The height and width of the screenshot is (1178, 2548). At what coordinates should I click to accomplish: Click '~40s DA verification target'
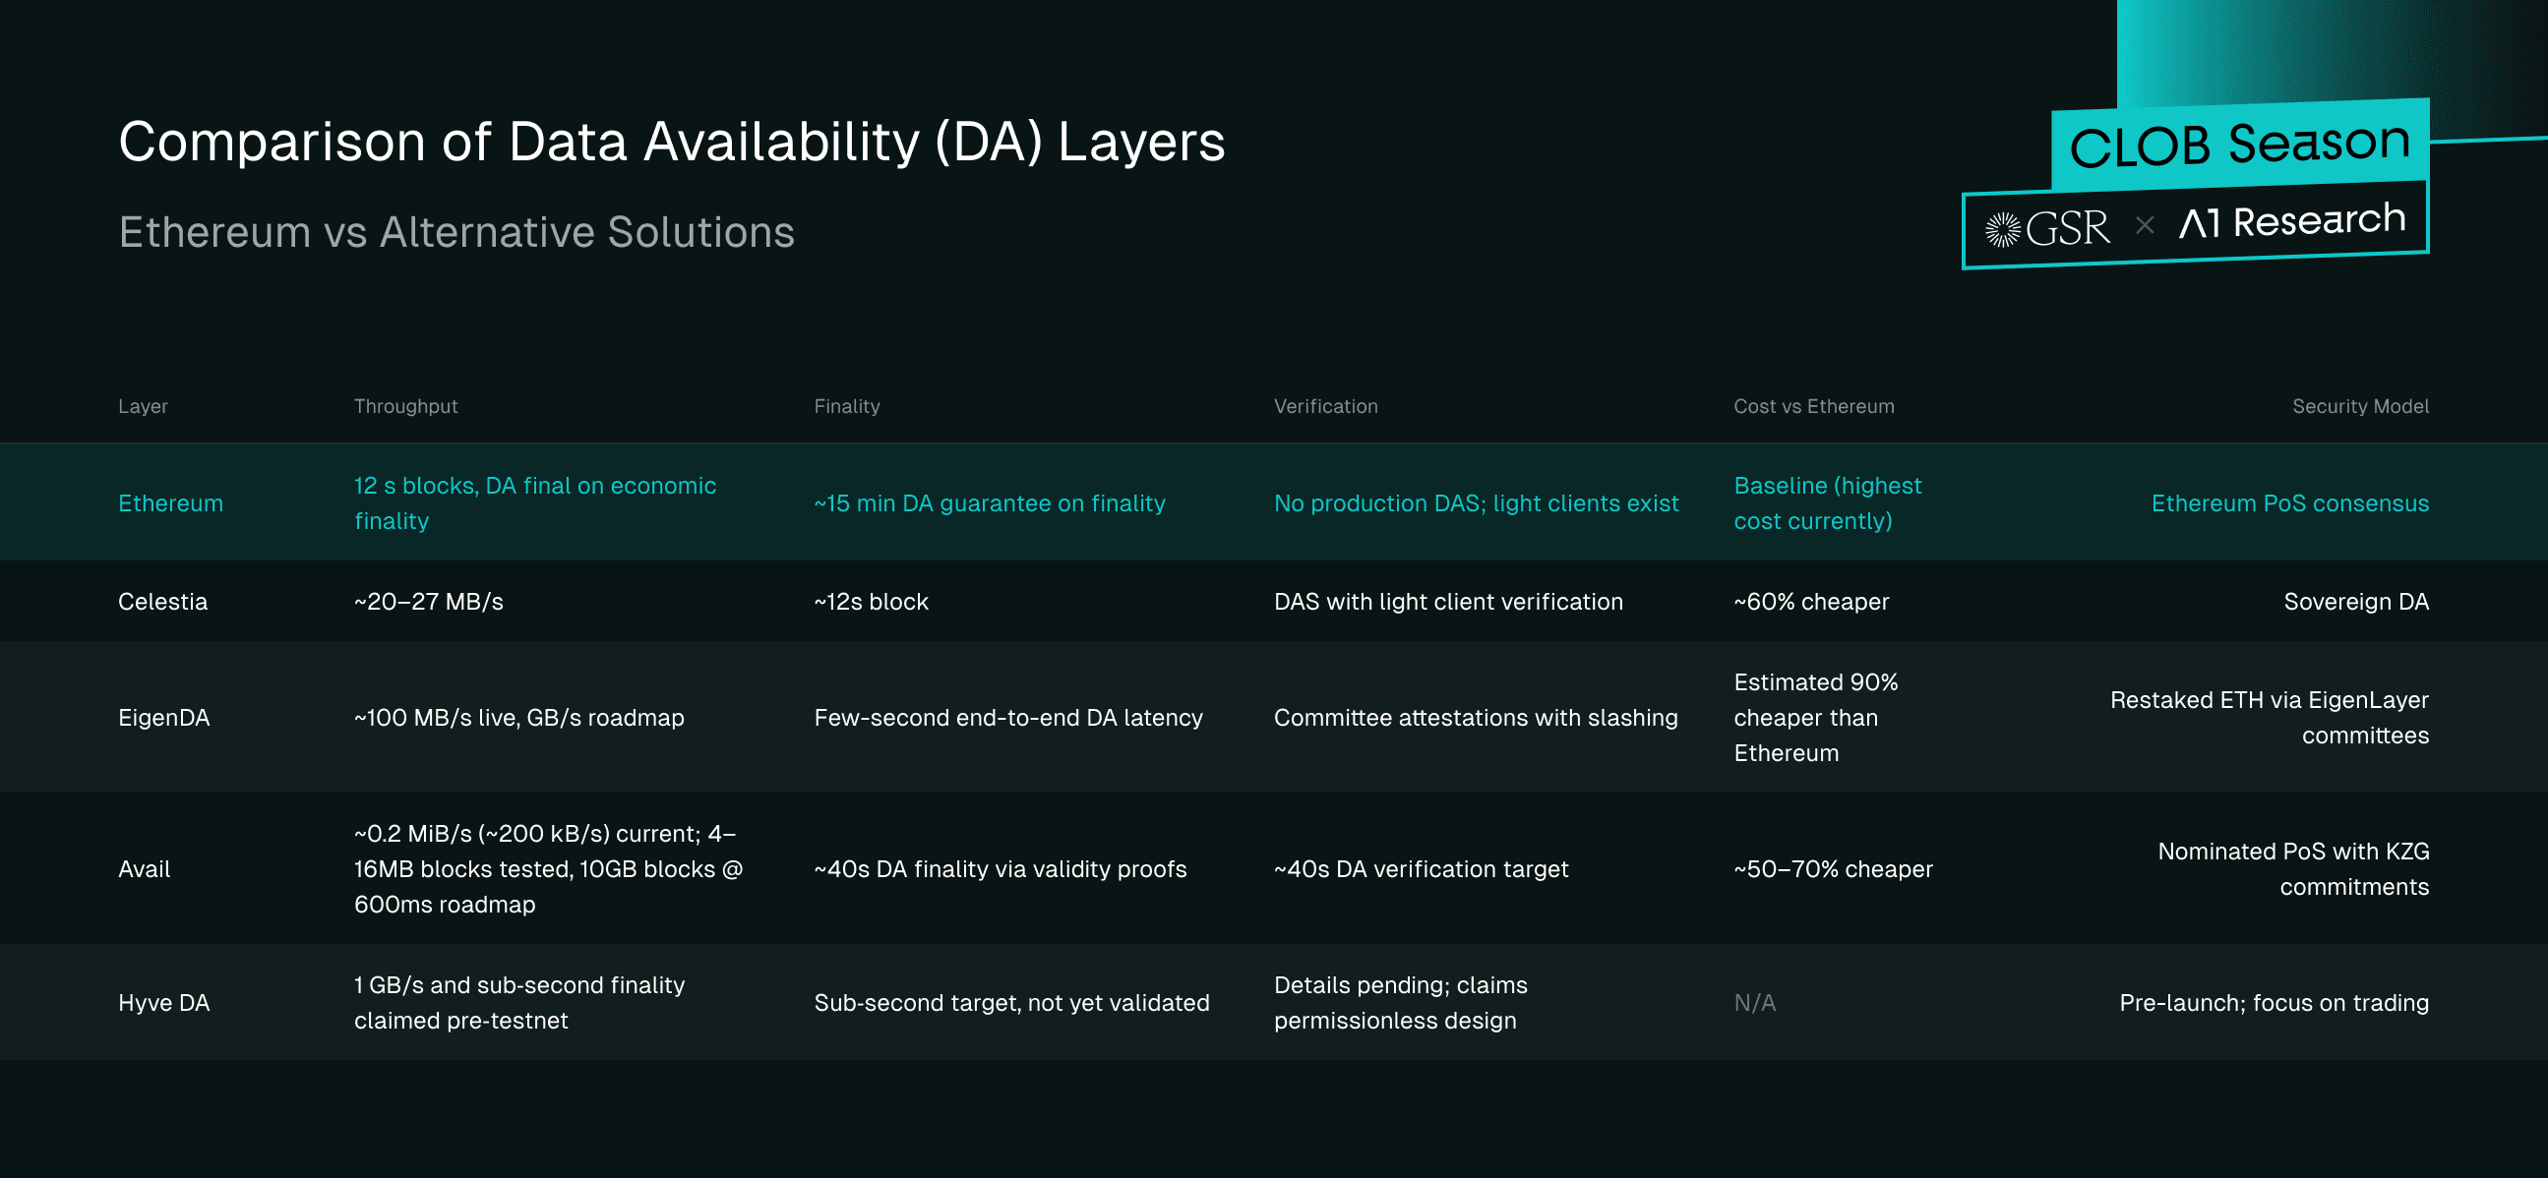[x=1421, y=868]
